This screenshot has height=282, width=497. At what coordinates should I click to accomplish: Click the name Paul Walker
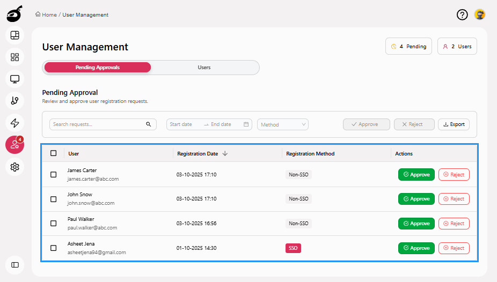pos(81,219)
